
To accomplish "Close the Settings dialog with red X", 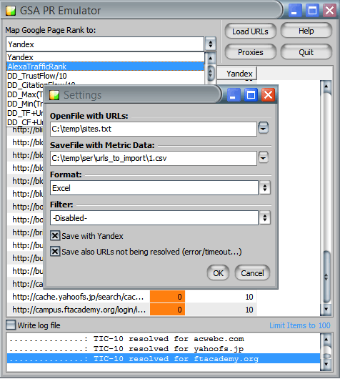I will [x=268, y=95].
